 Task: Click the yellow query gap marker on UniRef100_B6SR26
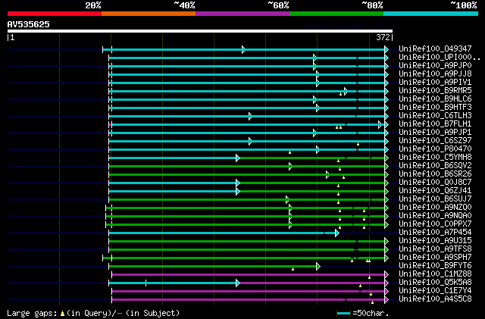click(343, 177)
